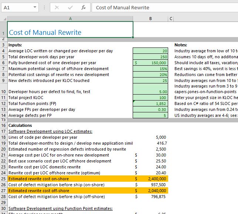Screen dimensions: 238x214
Task: Click 'New defects introduced per KLOC touched'
Action: [x=49, y=80]
